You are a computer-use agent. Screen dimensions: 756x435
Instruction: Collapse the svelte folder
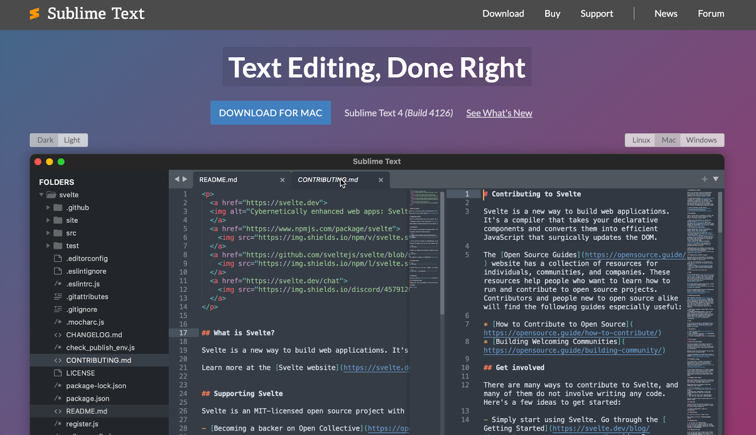[42, 195]
